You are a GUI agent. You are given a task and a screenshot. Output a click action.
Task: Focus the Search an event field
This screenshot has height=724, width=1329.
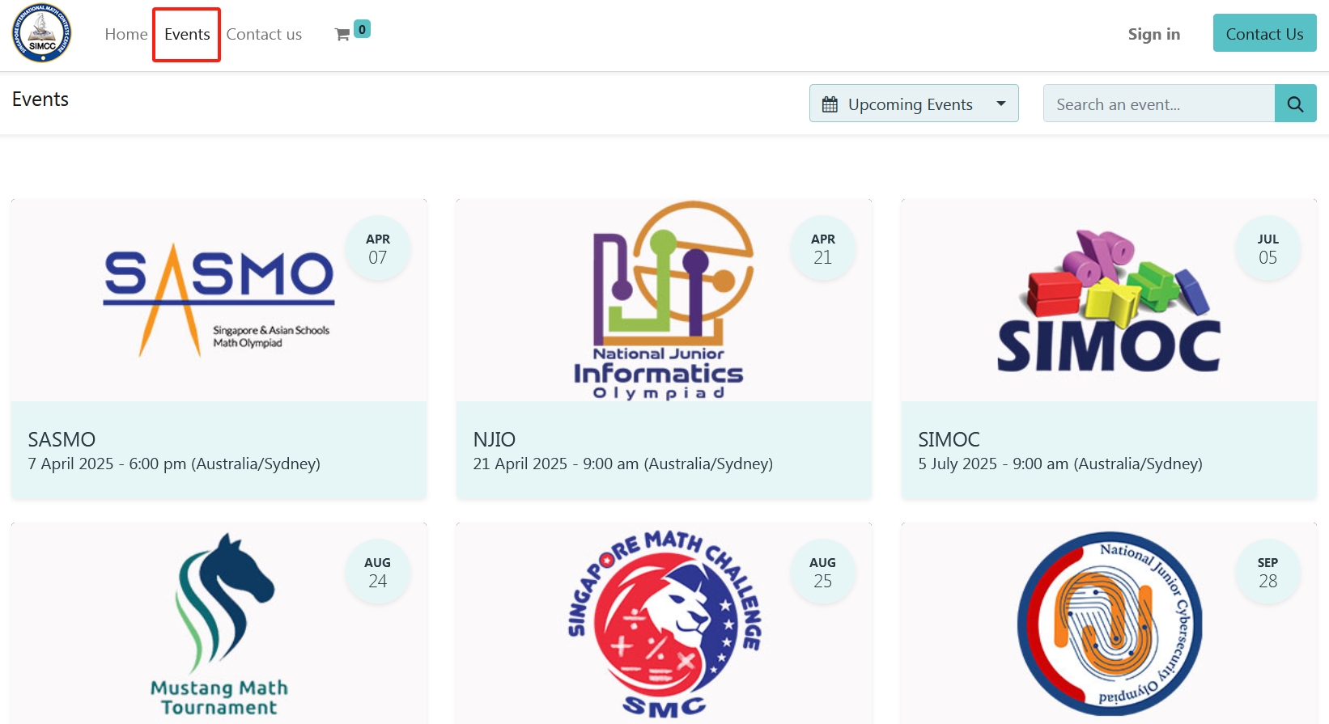pos(1158,104)
